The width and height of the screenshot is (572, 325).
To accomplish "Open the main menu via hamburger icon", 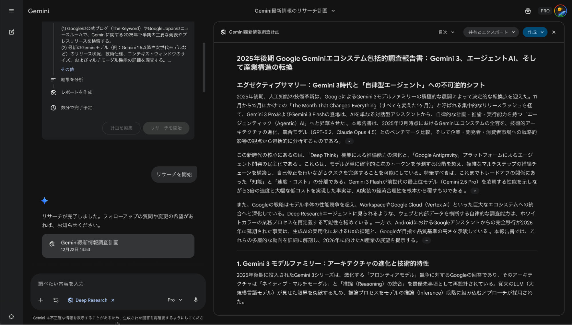I will tap(11, 11).
